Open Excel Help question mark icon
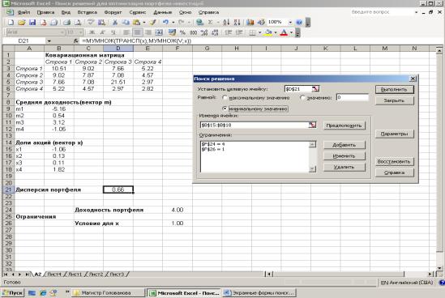The width and height of the screenshot is (445, 298). 299,22
